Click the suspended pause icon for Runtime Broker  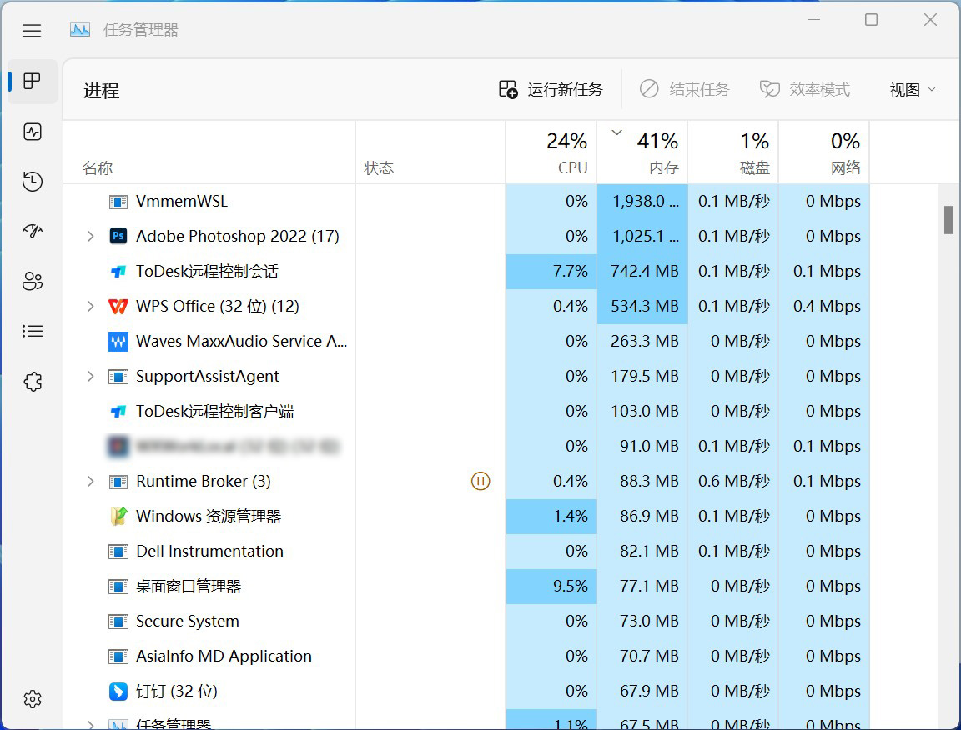(x=480, y=482)
